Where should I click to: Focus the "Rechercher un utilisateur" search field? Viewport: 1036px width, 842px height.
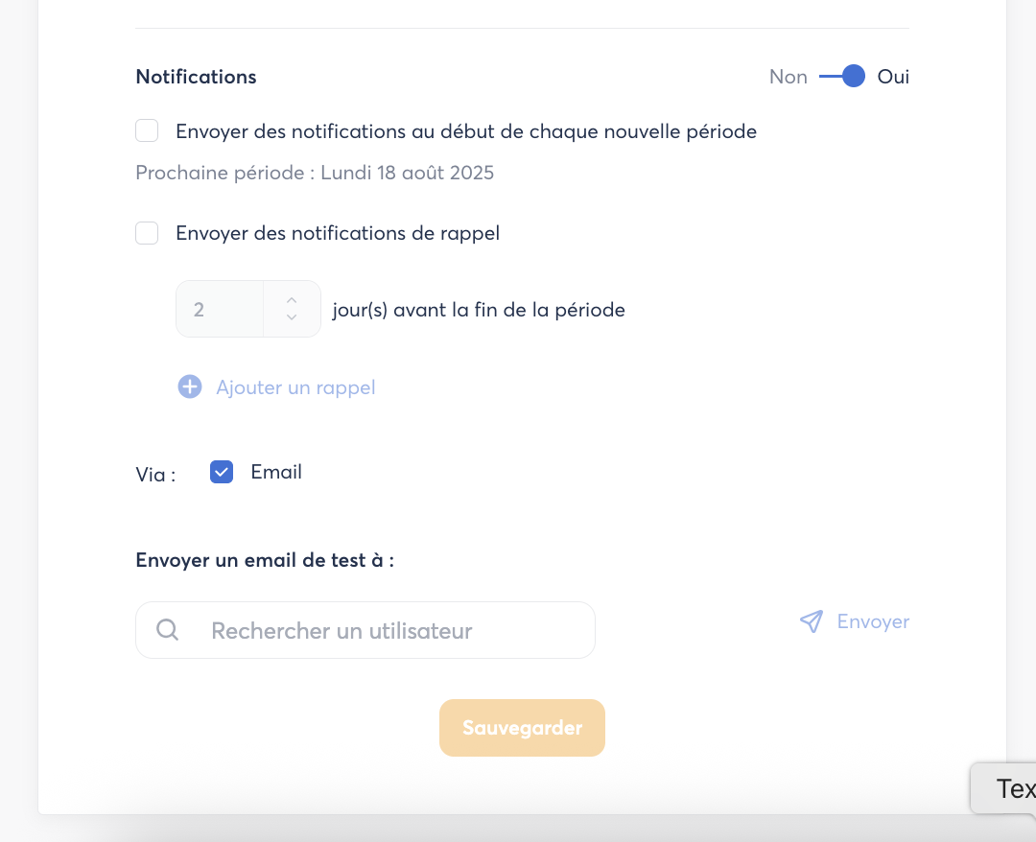pyautogui.click(x=384, y=630)
